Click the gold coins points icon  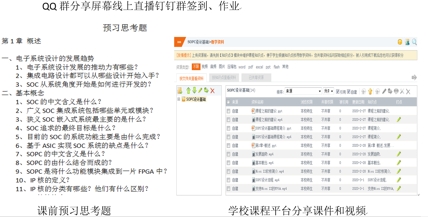click(400, 42)
